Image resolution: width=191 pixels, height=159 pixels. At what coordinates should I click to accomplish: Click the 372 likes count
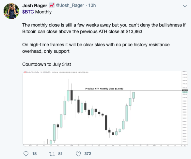88,154
